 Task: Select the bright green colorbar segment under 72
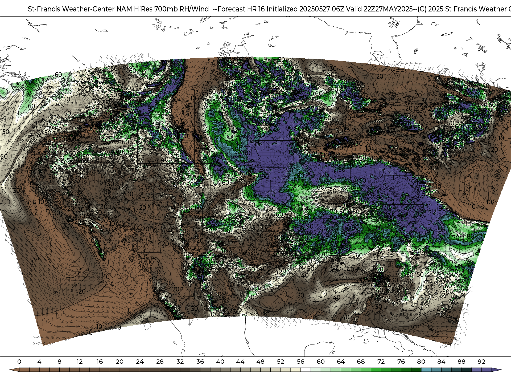(x=386, y=370)
